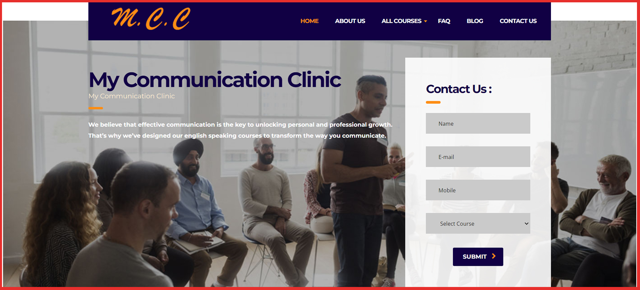Click the orange arrow icon on SUBMIT

[x=494, y=256]
